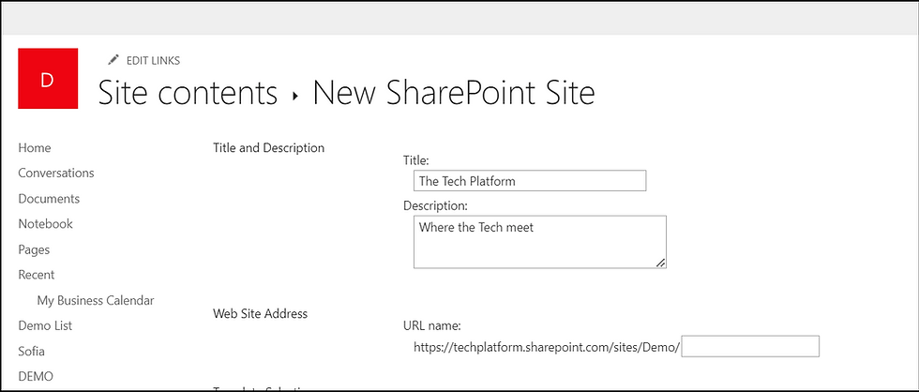
Task: Open the EDIT LINKS option
Action: pyautogui.click(x=153, y=61)
